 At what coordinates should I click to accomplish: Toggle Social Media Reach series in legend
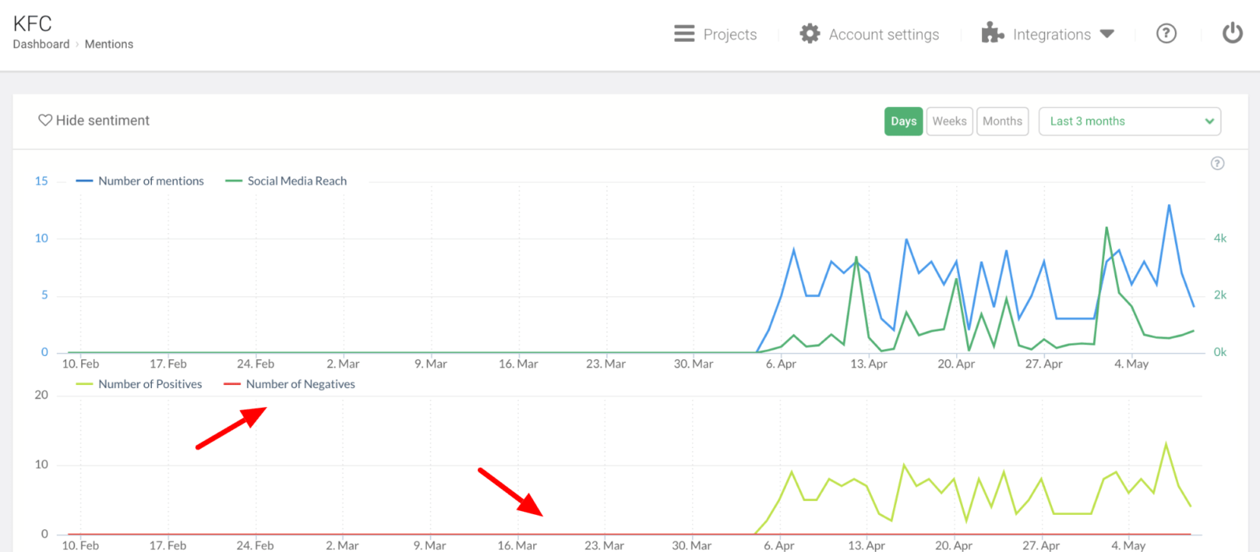point(297,181)
